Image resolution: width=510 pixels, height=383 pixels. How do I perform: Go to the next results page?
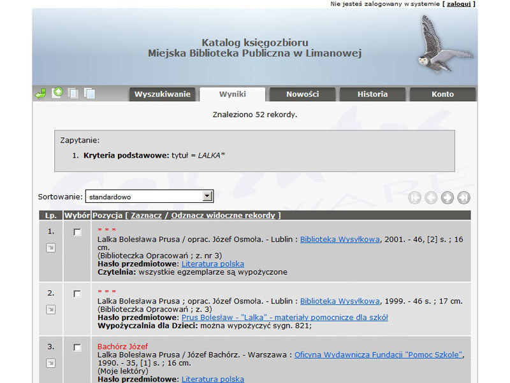(448, 198)
